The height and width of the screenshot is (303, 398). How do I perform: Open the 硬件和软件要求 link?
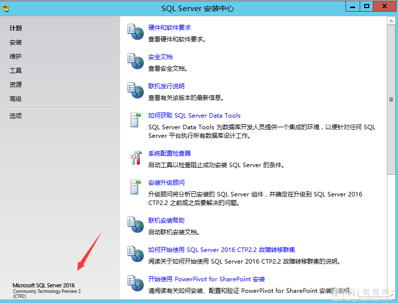tap(169, 27)
